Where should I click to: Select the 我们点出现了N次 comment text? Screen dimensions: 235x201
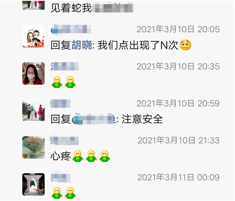click(x=138, y=45)
